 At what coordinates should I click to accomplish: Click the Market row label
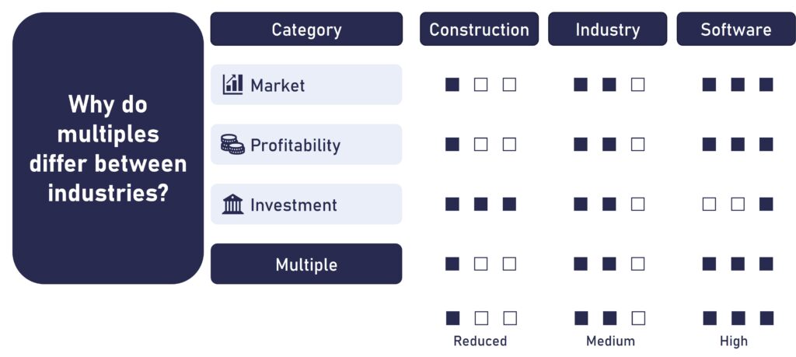point(306,85)
